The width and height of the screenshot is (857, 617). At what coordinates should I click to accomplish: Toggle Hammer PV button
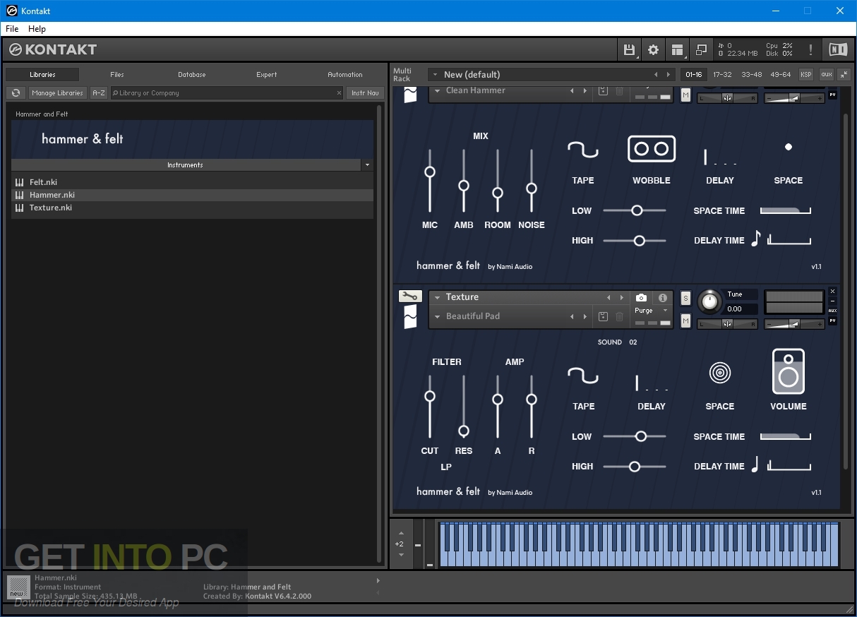coord(832,95)
